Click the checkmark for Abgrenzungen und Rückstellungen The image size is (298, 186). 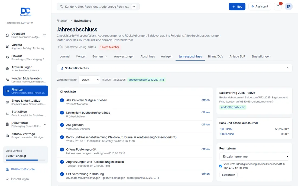tap(62, 162)
